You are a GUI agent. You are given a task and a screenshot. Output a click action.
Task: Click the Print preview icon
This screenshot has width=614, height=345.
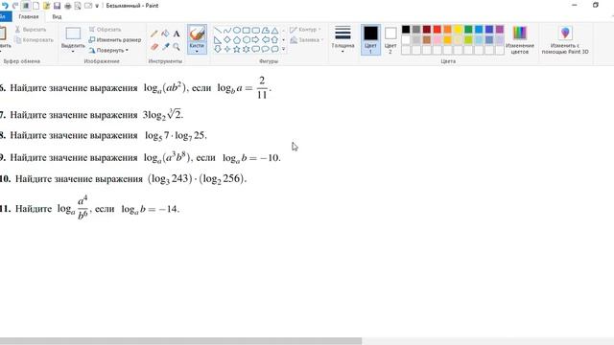point(78,6)
